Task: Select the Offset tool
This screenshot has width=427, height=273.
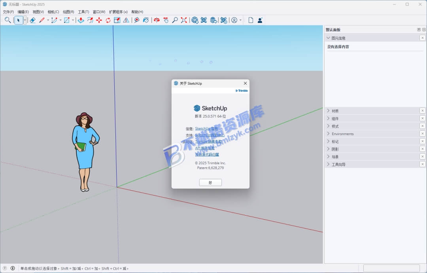Action: pyautogui.click(x=90, y=20)
